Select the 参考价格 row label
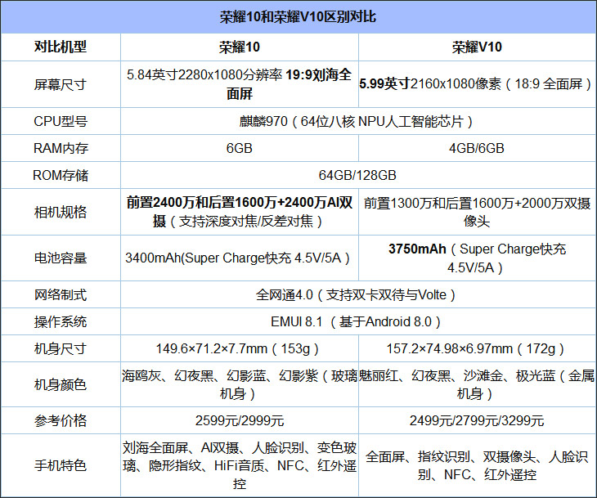 point(61,420)
